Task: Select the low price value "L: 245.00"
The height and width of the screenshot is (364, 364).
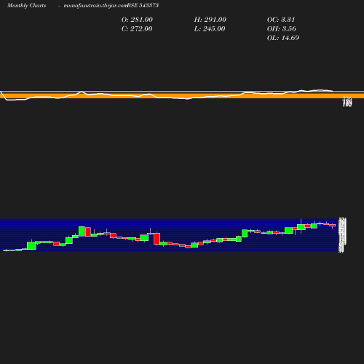Action: [210, 29]
